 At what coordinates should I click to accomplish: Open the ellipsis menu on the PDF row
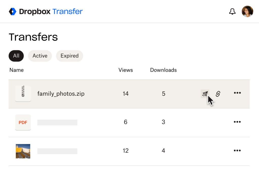tap(237, 122)
